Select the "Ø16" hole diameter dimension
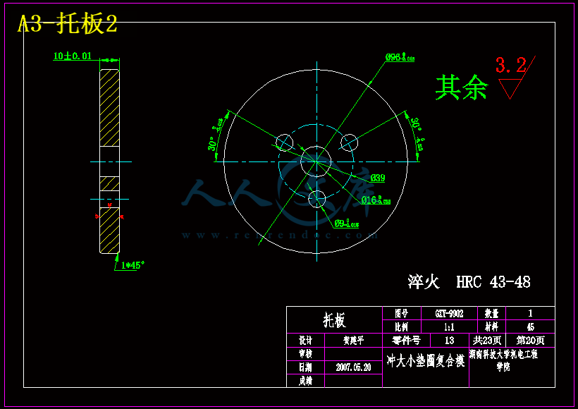Screen dimensions: 578x409 [x=376, y=200]
